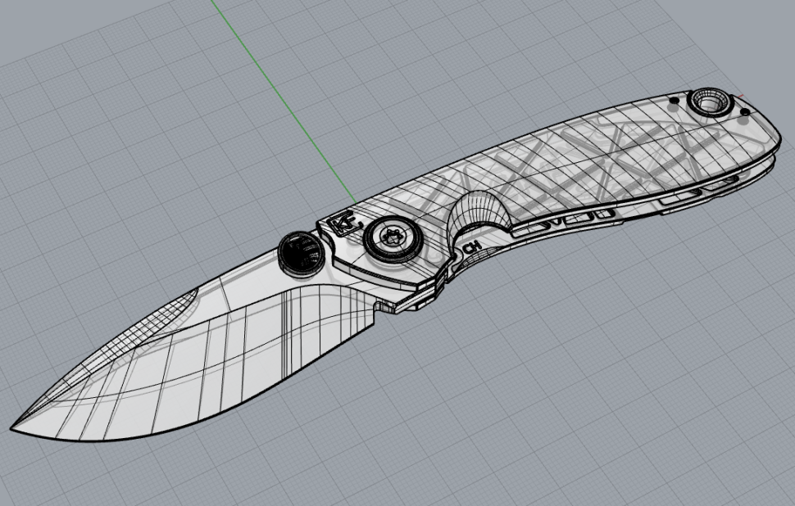The height and width of the screenshot is (506, 795).
Task: Click the lanyard hole insert at the butt
Action: (708, 102)
